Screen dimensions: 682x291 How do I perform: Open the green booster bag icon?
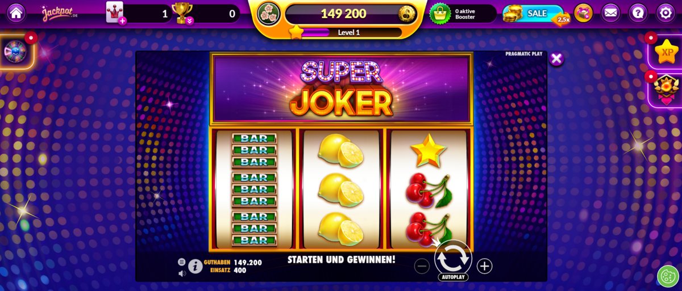(x=440, y=13)
